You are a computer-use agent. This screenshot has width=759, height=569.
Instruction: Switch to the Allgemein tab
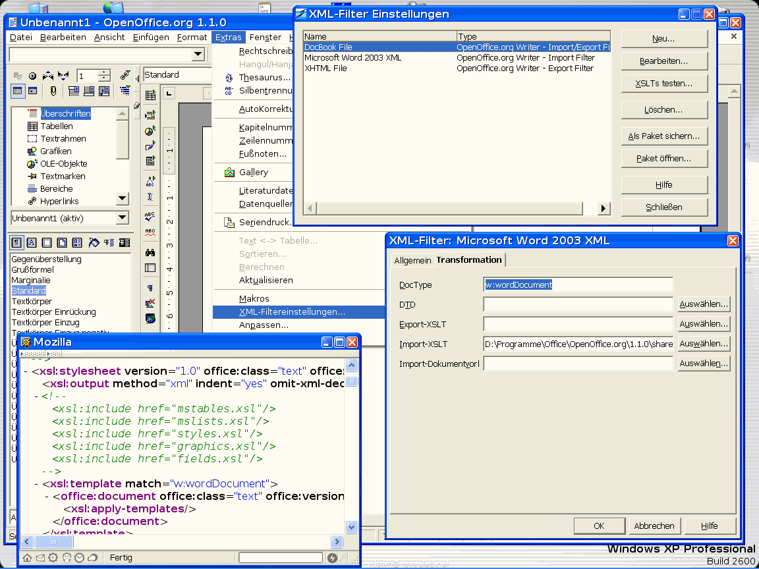(412, 260)
